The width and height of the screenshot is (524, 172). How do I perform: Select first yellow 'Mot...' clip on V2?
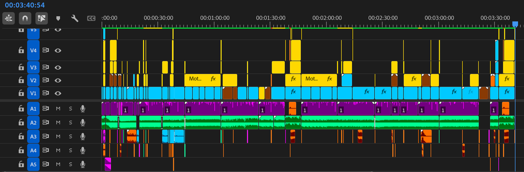[x=203, y=80]
